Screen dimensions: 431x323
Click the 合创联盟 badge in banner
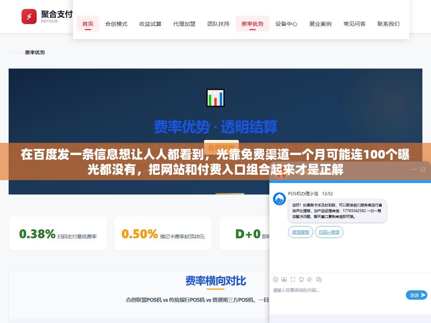221,147
